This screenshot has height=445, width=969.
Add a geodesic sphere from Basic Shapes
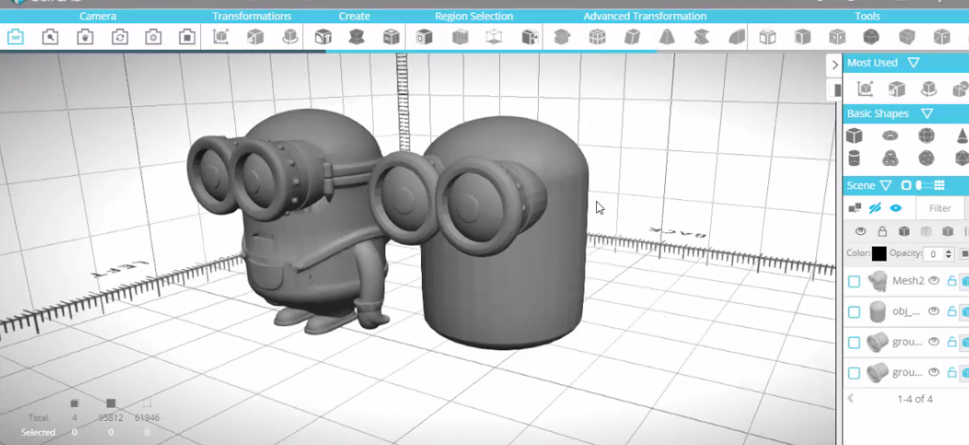[926, 159]
